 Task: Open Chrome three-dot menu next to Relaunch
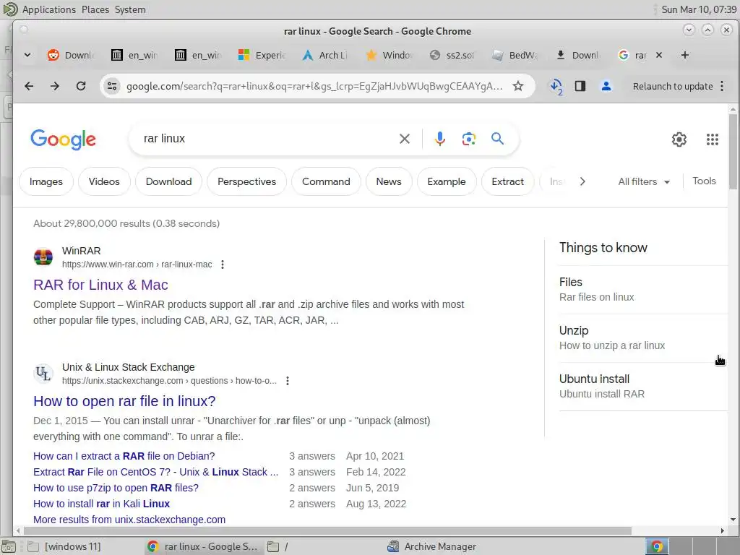722,86
